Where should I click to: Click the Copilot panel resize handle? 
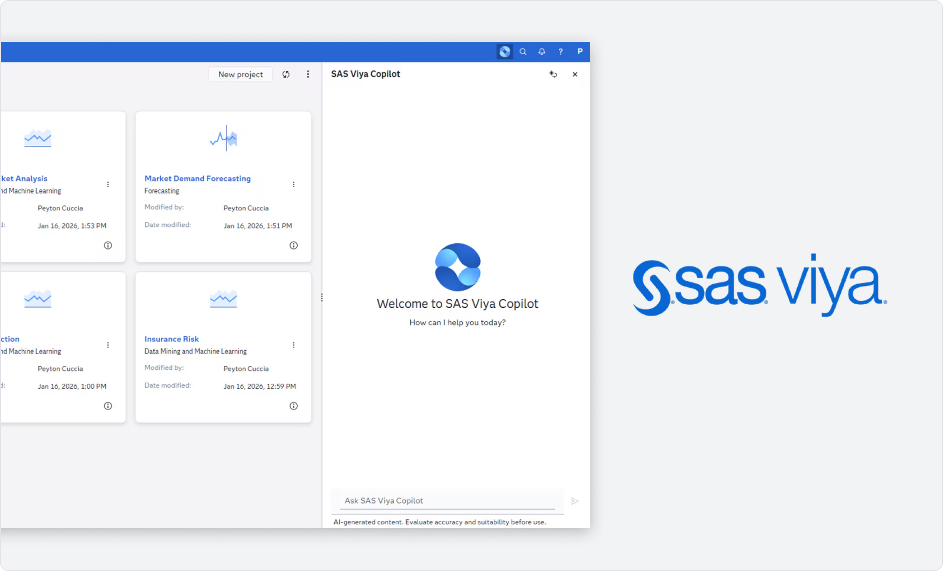pyautogui.click(x=322, y=297)
